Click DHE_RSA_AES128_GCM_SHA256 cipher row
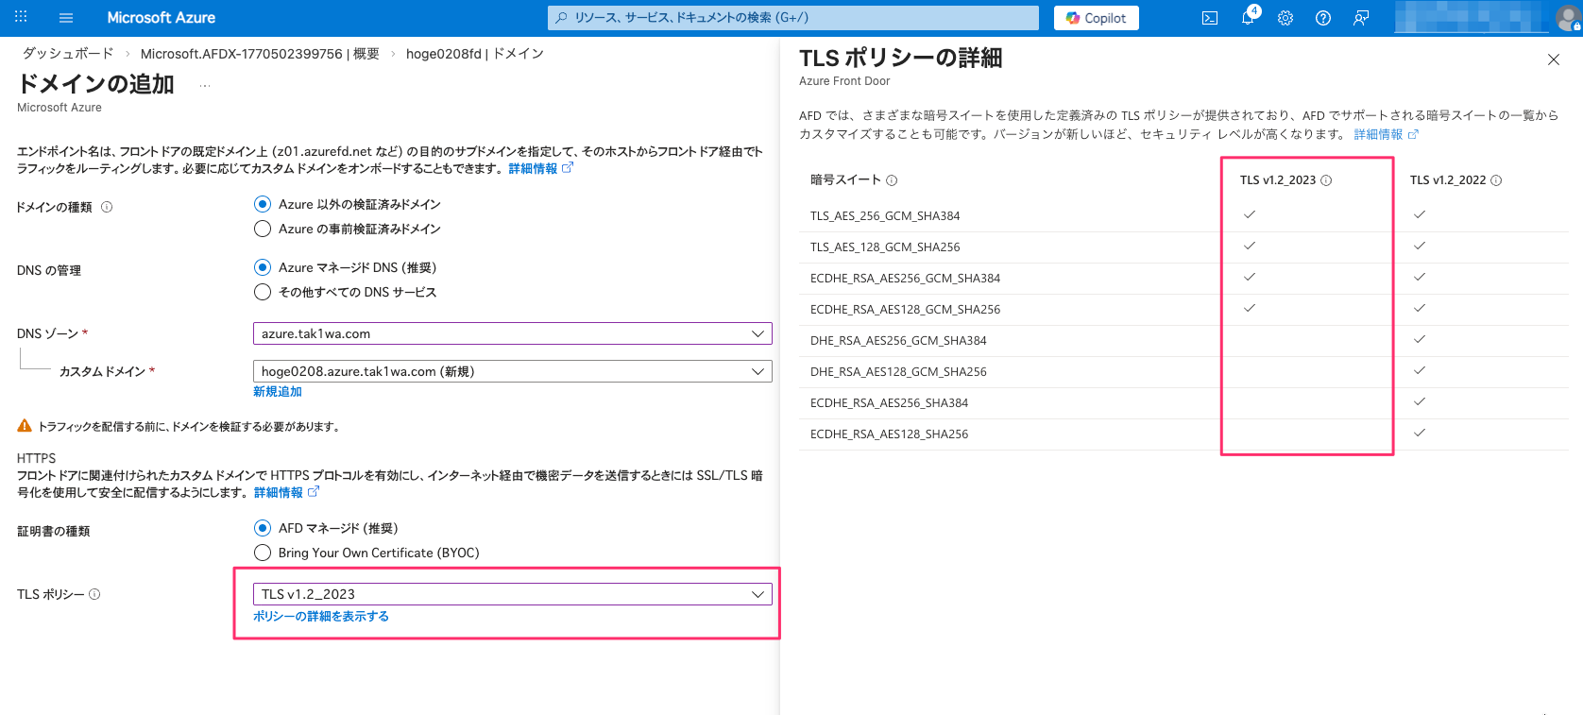Image resolution: width=1583 pixels, height=715 pixels. [x=1183, y=372]
